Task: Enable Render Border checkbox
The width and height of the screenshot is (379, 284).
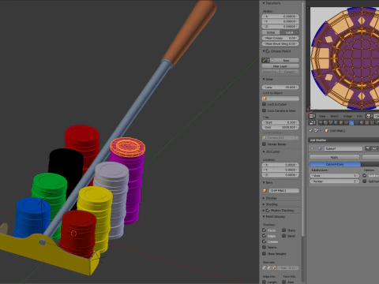Action: point(265,144)
